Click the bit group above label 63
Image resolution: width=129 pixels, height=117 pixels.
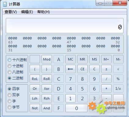(x=13, y=38)
